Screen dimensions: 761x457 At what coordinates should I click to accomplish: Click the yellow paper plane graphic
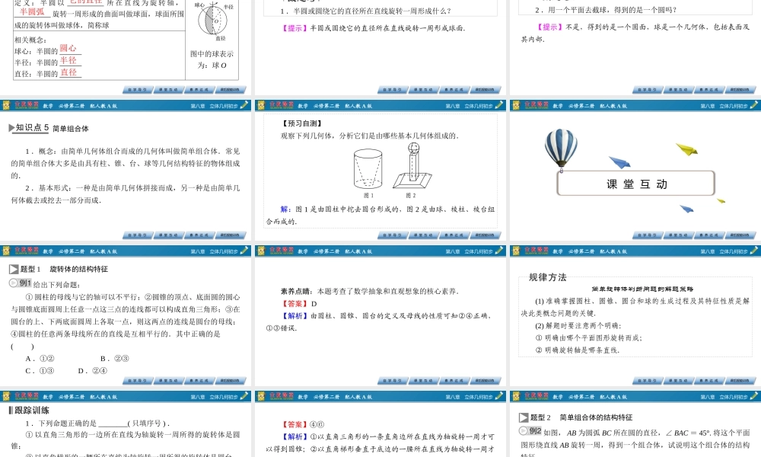[686, 149]
